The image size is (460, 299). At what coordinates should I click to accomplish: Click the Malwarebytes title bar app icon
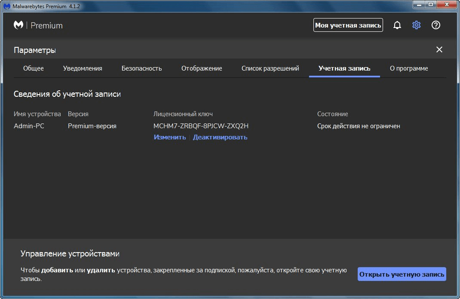click(x=6, y=6)
